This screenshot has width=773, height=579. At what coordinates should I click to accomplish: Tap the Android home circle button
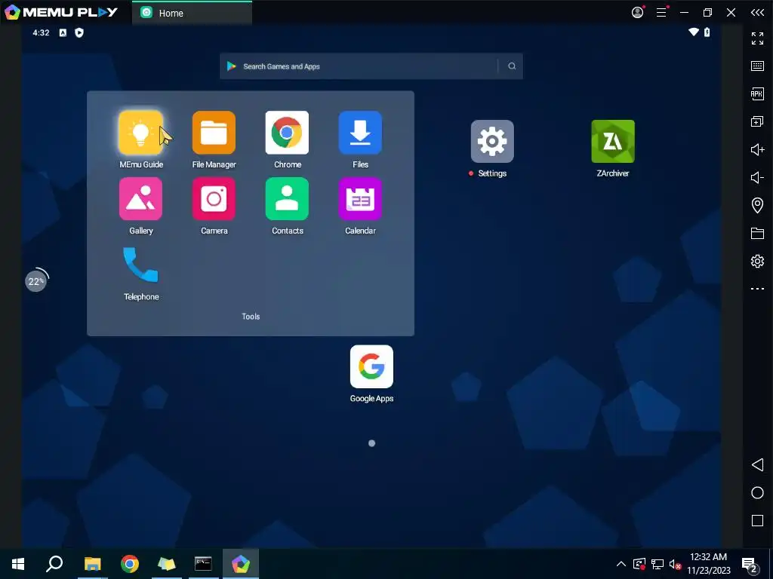757,493
